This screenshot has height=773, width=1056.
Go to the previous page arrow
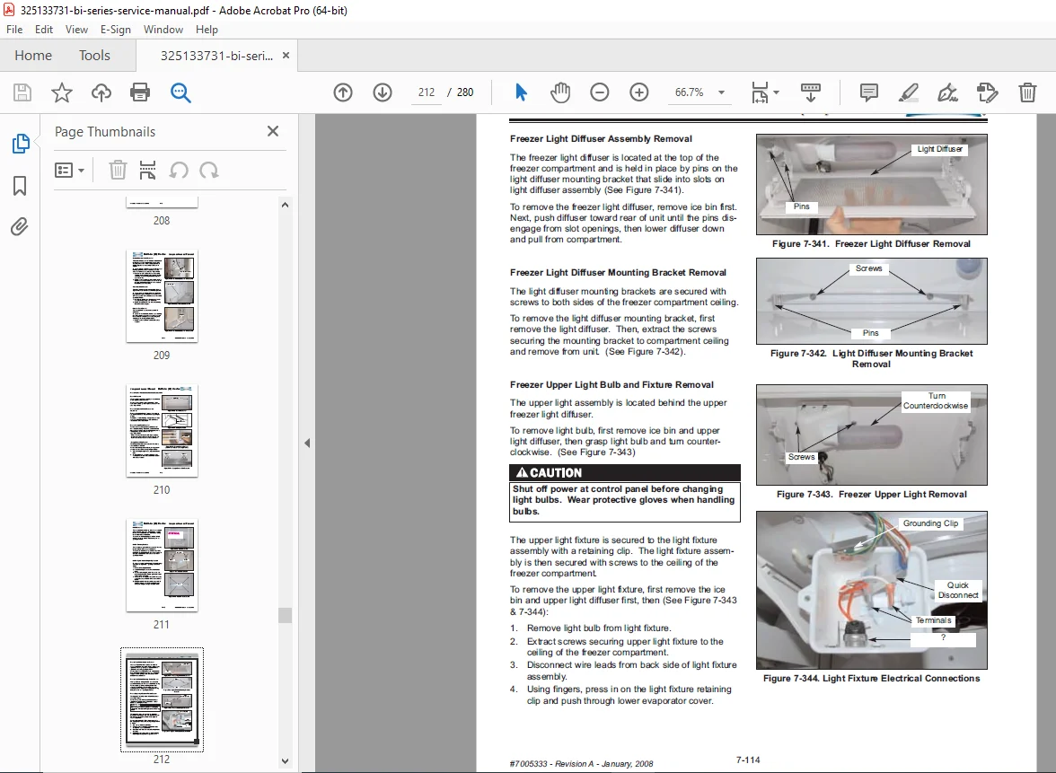[343, 92]
